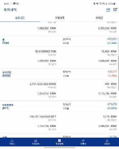Tap BTT return rate -24.82%
Screen dimensions: 119x149
[x=112, y=108]
